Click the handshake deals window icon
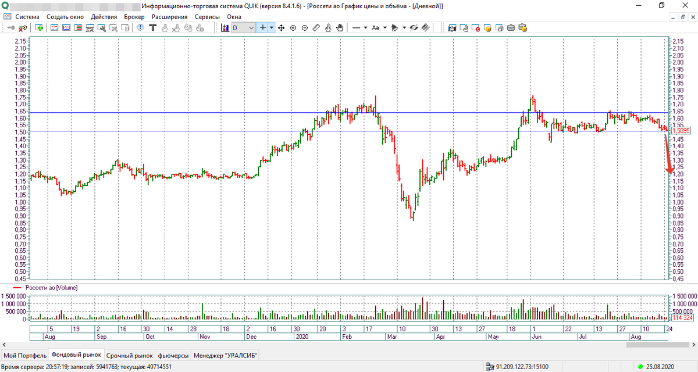Viewport: 698px width, 372px height. point(452,27)
